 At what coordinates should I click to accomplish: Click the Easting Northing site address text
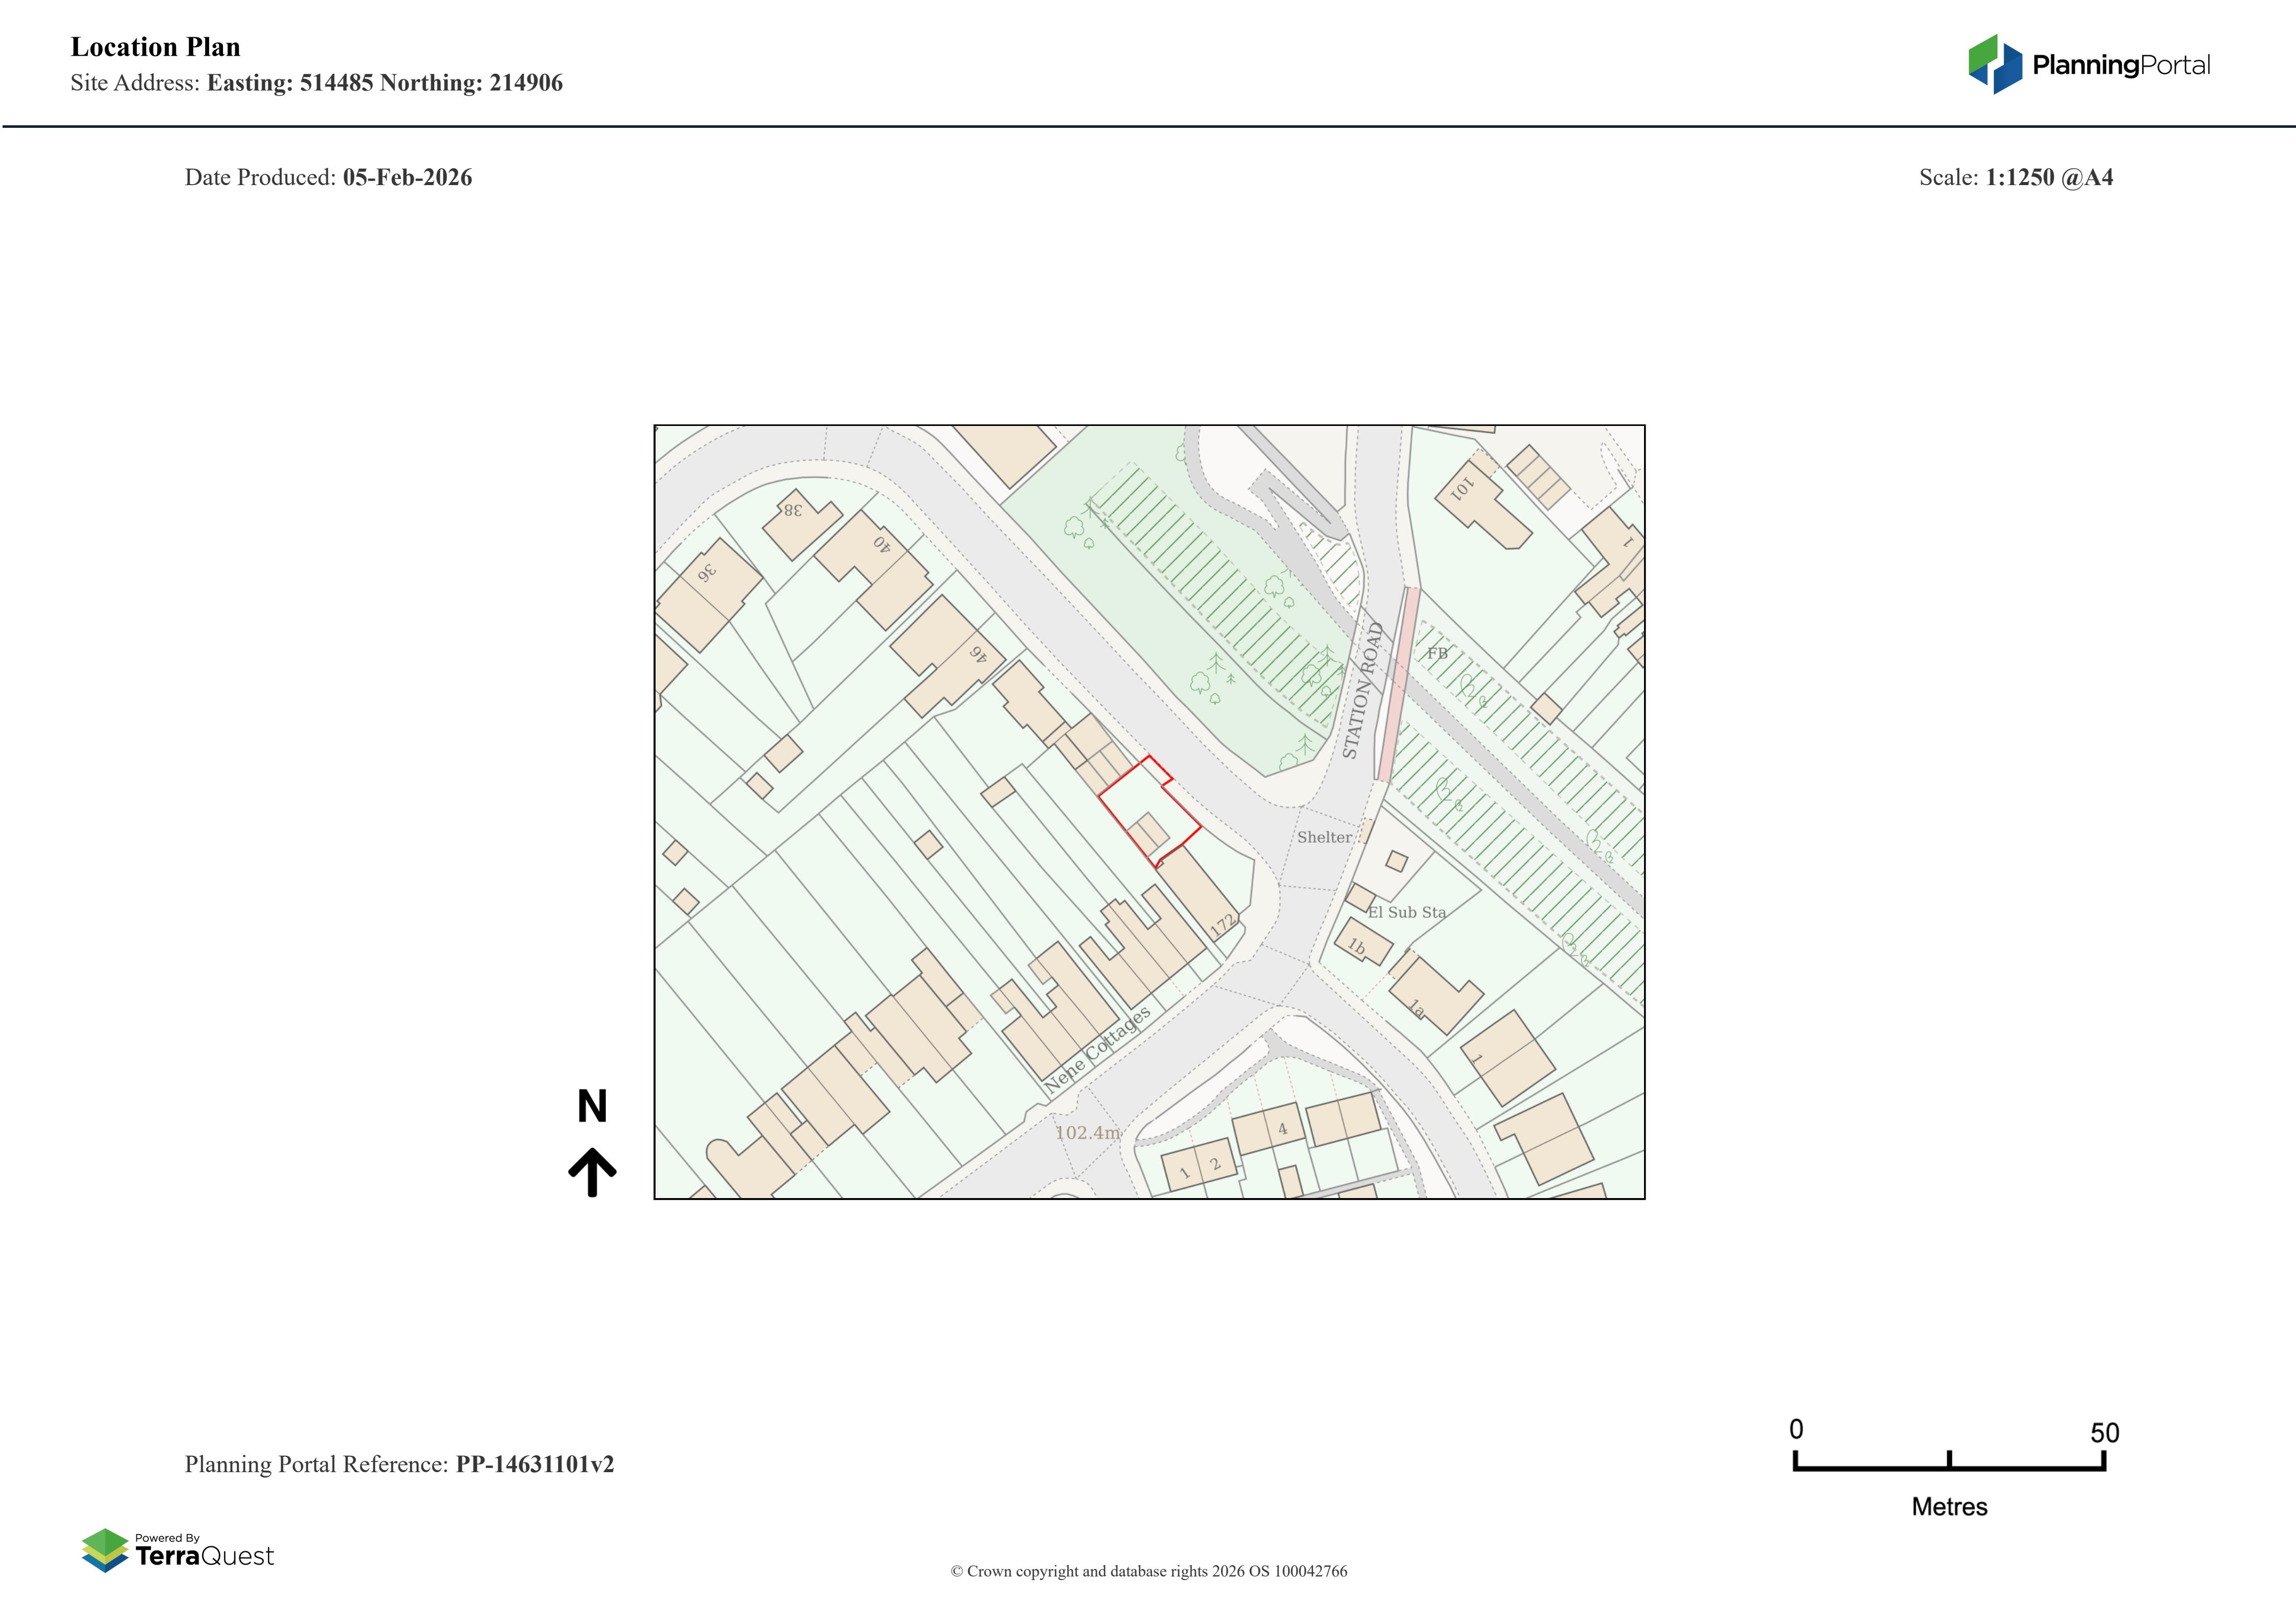(x=384, y=83)
